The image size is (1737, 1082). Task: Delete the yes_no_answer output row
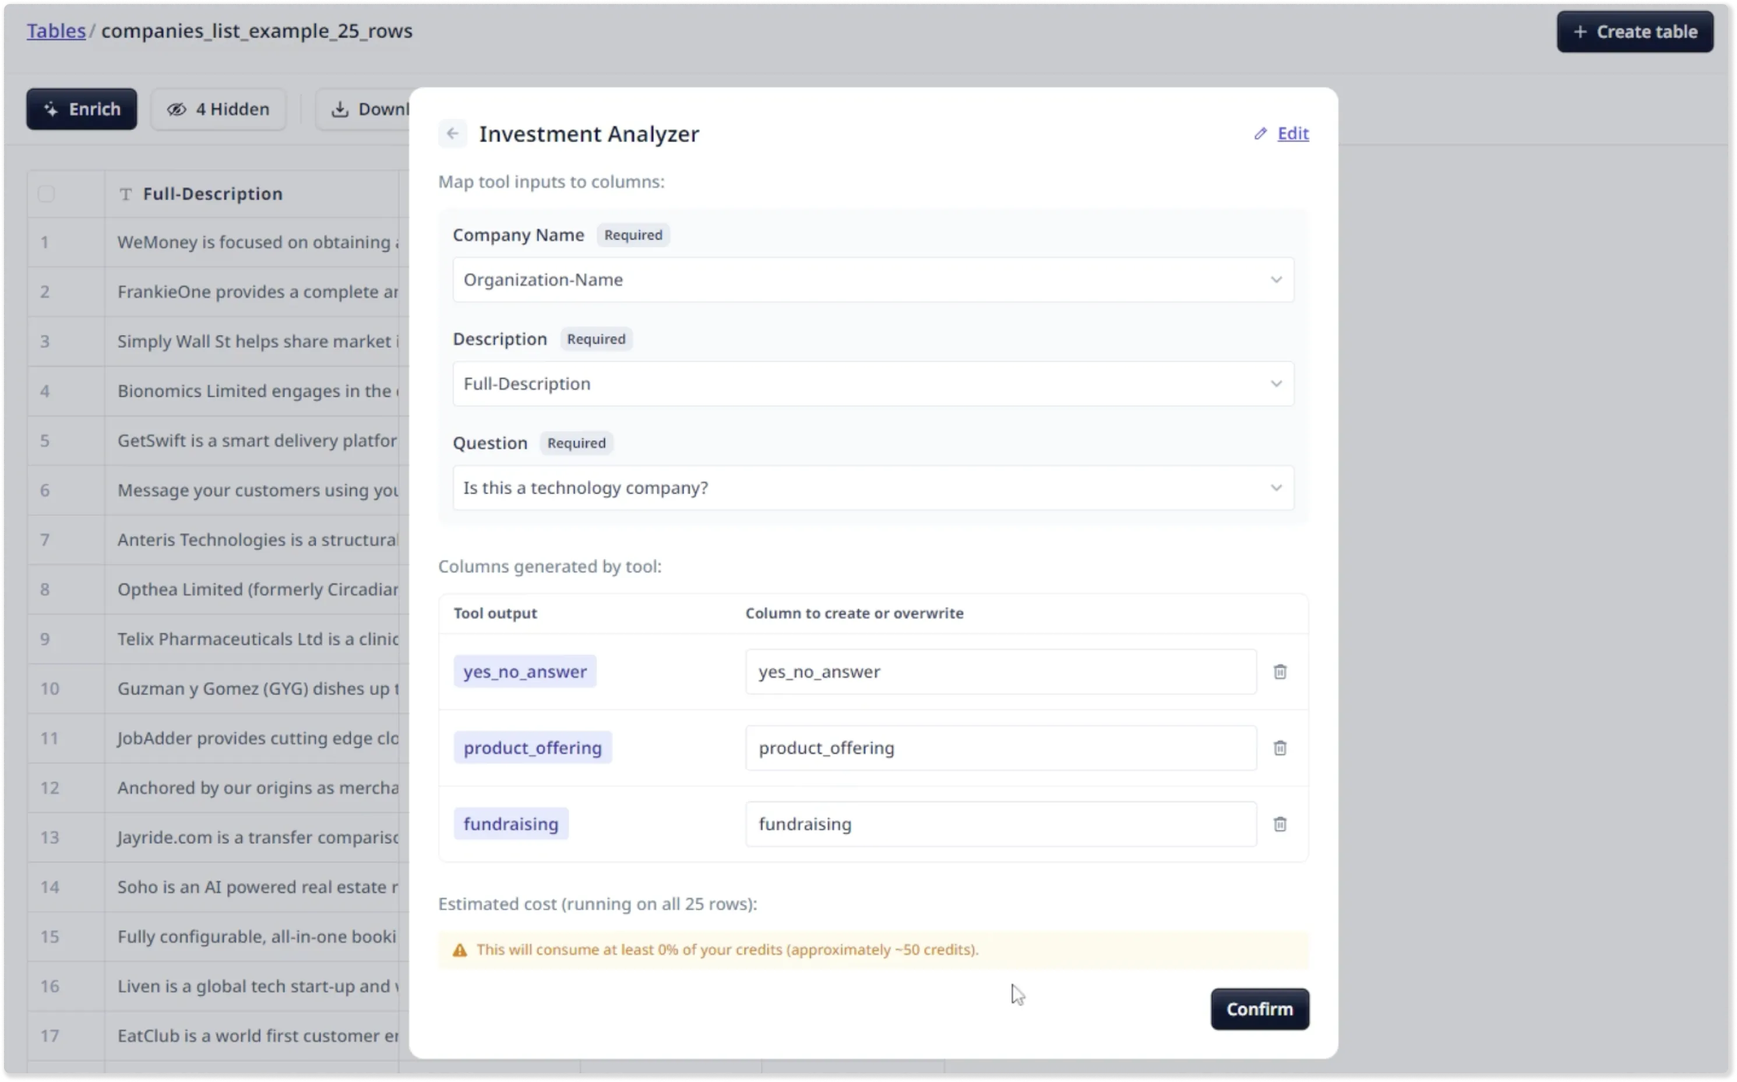click(1280, 672)
